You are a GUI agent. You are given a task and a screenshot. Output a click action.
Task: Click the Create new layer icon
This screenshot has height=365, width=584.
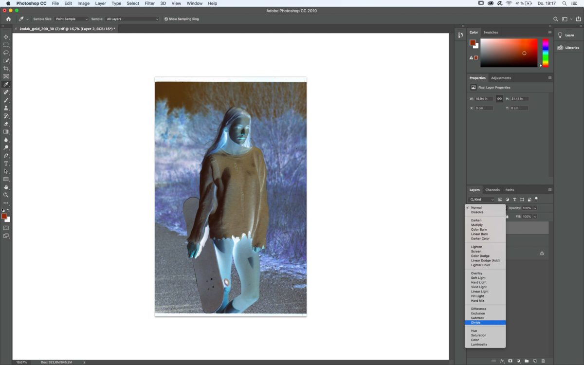click(535, 361)
